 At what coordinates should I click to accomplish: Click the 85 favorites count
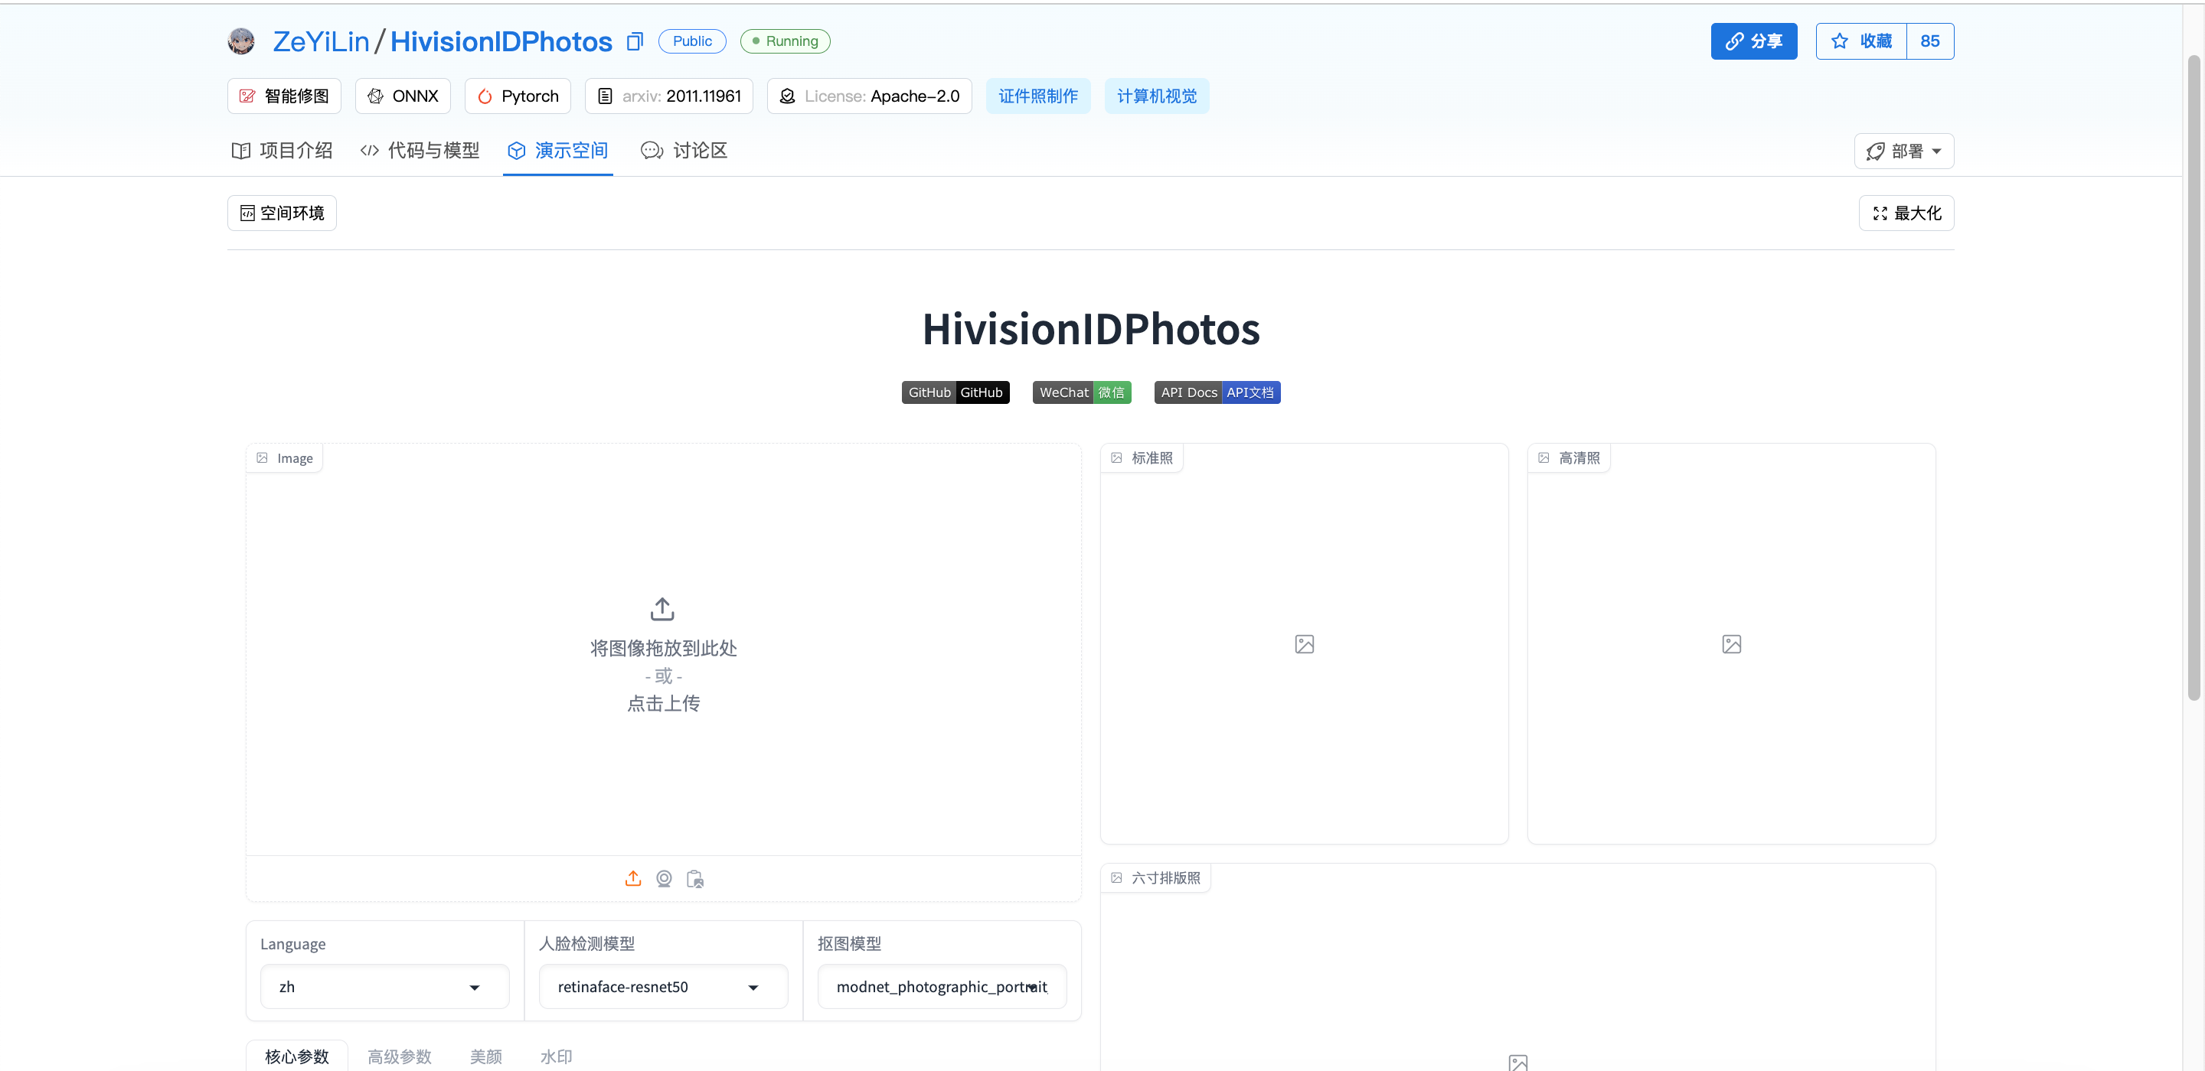1929,41
